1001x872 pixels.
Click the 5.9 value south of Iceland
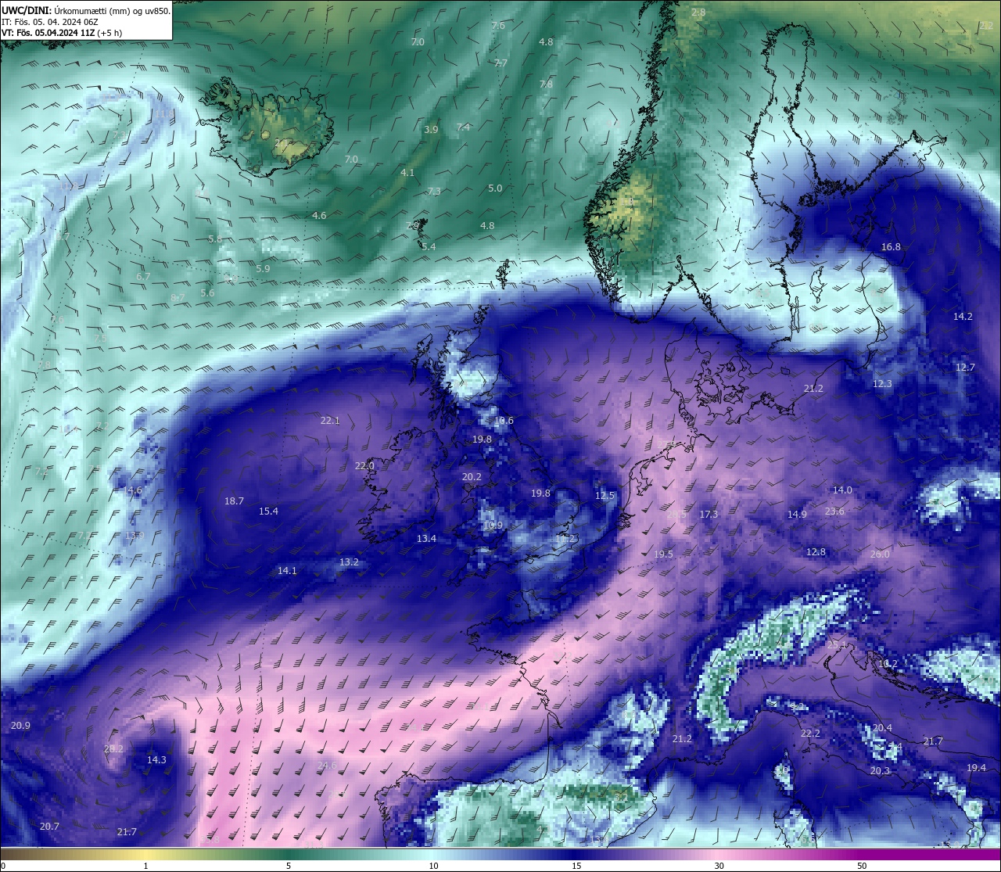click(263, 269)
